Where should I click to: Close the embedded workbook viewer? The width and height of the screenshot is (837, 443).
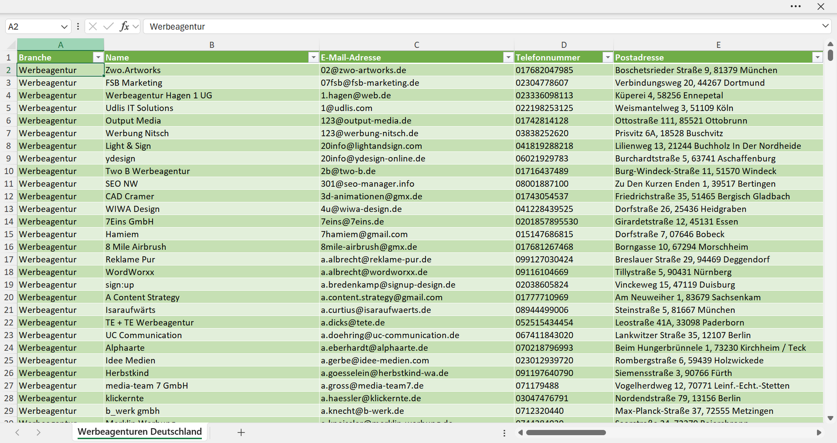pyautogui.click(x=821, y=7)
